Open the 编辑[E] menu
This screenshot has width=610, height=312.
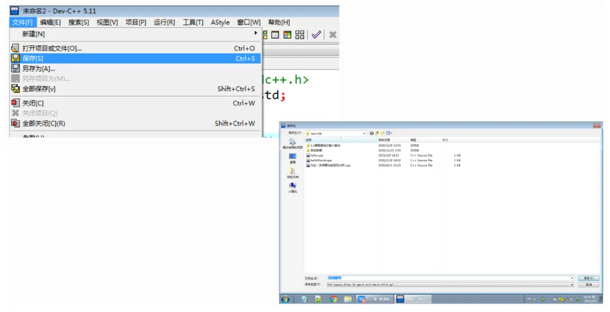coord(51,22)
